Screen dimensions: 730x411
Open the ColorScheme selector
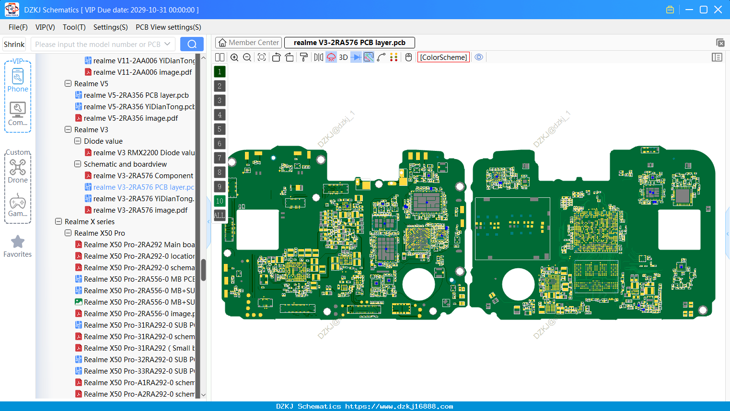coord(443,57)
